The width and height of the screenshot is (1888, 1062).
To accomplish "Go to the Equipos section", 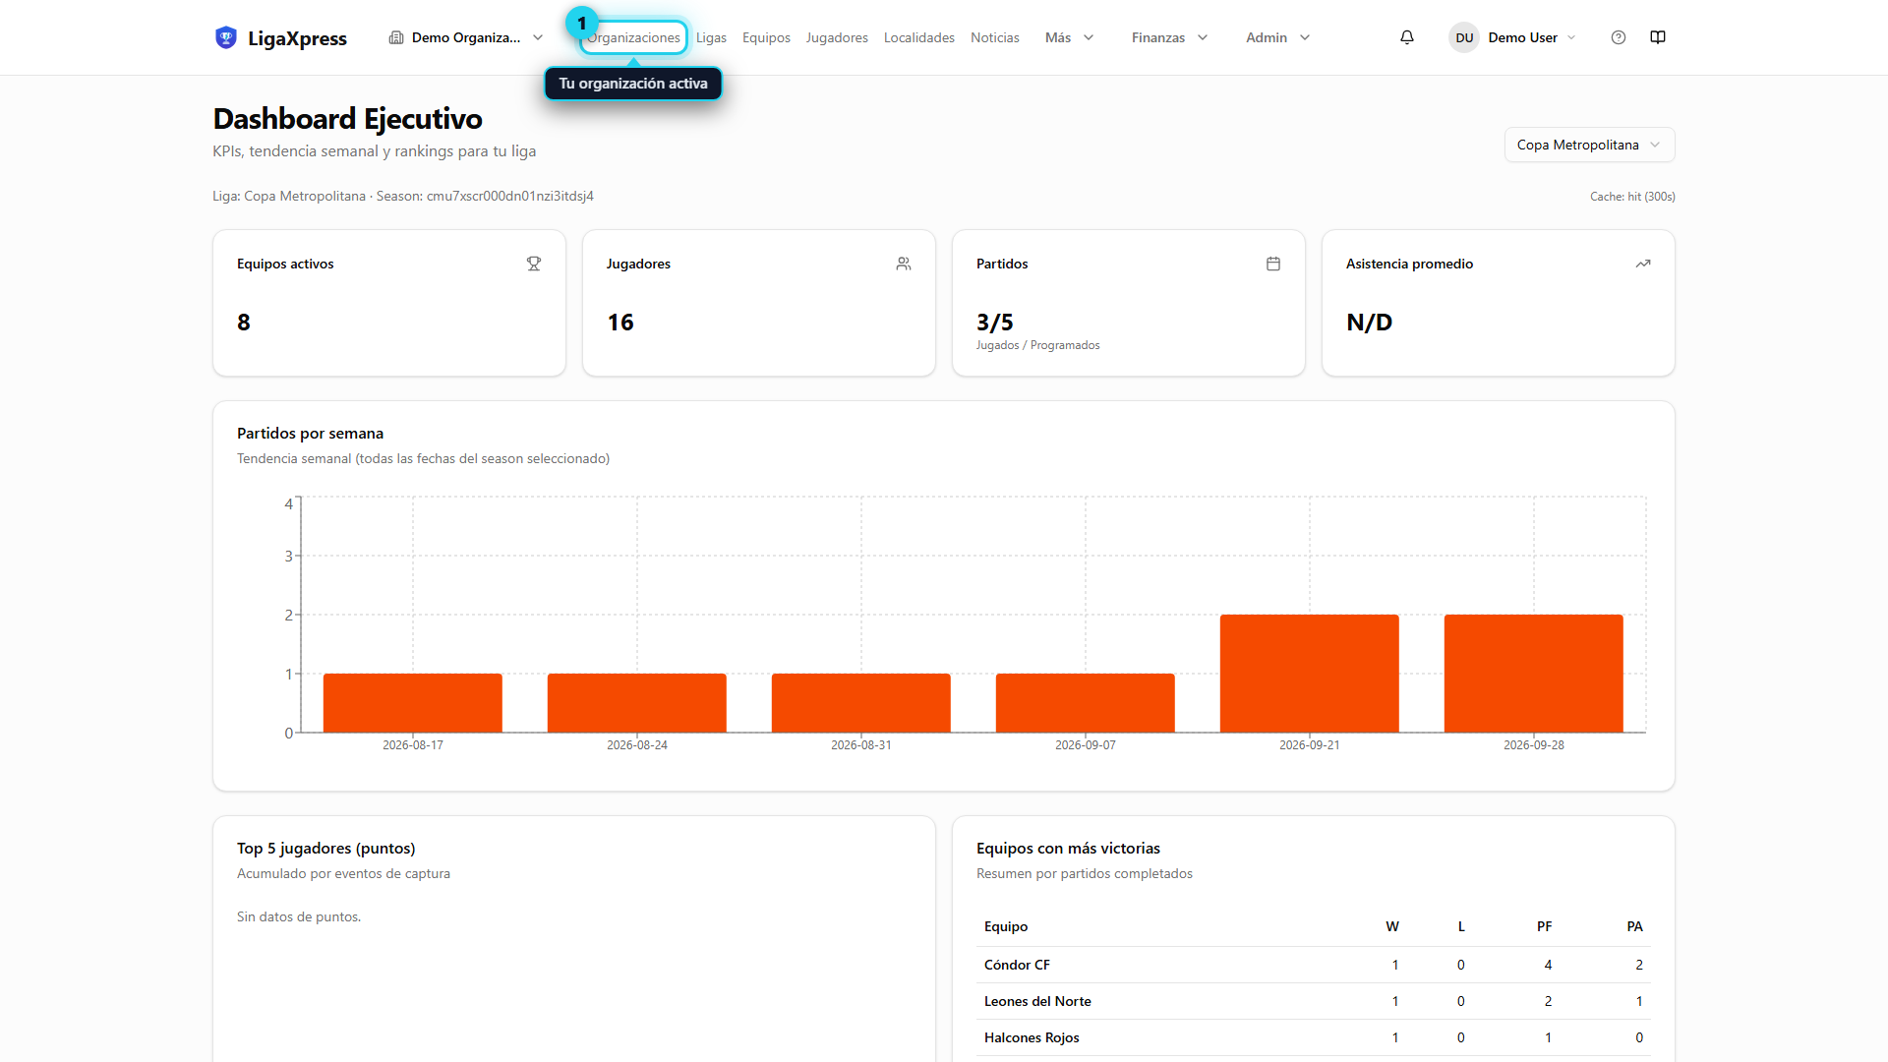I will coord(766,37).
